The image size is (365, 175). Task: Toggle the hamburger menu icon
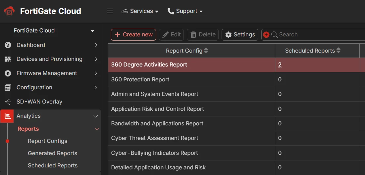110,11
